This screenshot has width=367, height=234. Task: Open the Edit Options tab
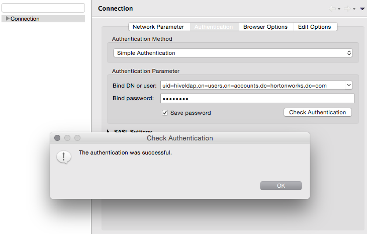(x=314, y=27)
